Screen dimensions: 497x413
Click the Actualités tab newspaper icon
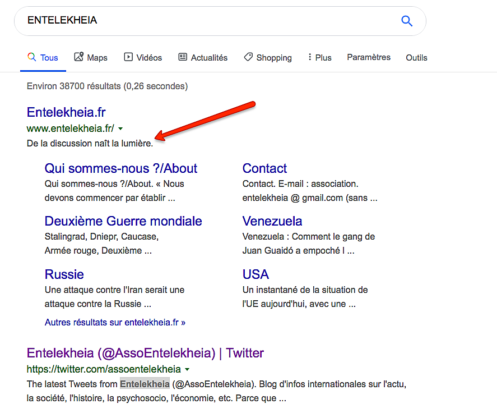click(183, 57)
